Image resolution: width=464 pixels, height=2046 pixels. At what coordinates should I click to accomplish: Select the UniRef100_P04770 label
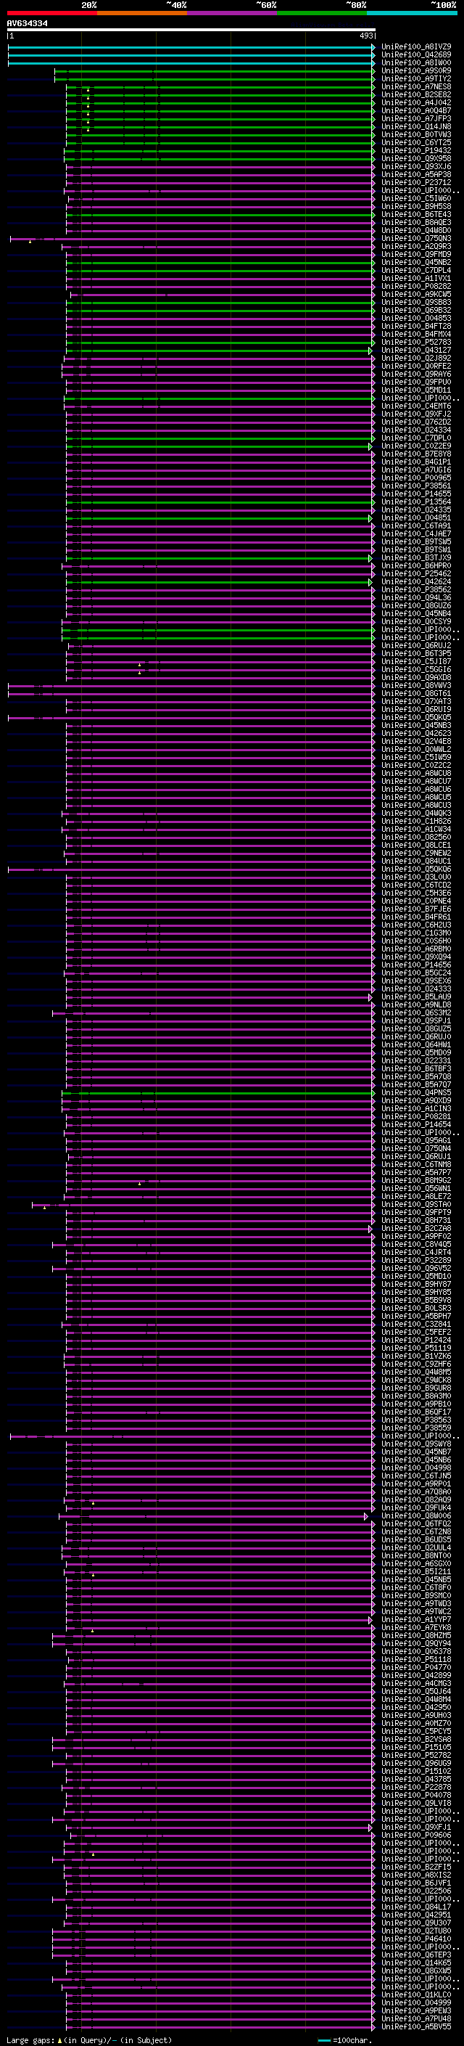(x=416, y=1667)
